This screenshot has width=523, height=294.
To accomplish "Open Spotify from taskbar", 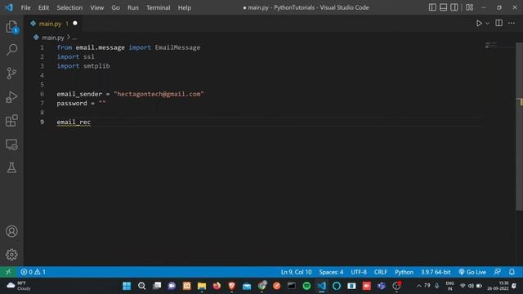I will pos(306,286).
